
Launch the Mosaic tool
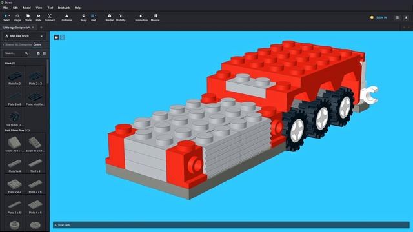pos(155,17)
